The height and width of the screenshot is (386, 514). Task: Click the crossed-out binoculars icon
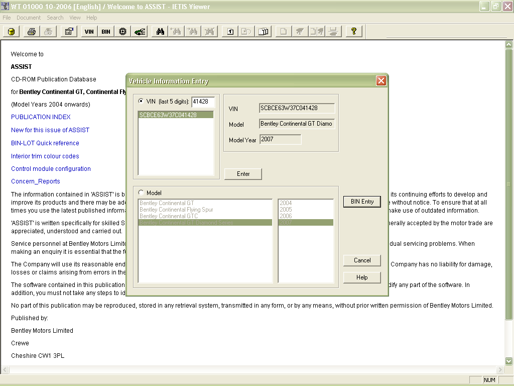tap(210, 32)
